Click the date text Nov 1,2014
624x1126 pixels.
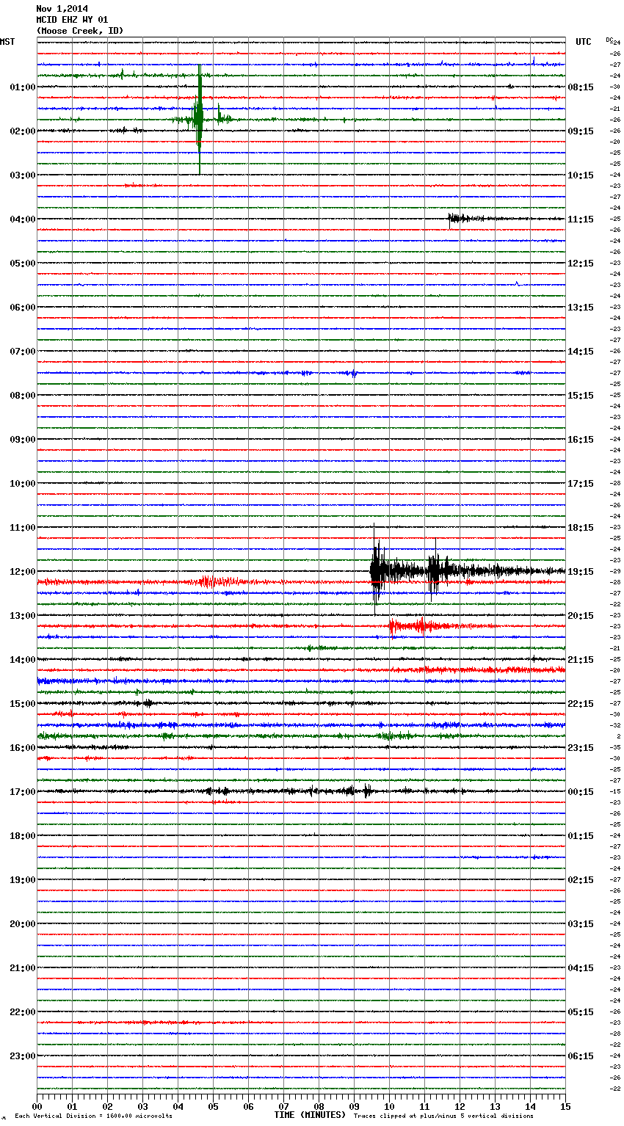(62, 9)
